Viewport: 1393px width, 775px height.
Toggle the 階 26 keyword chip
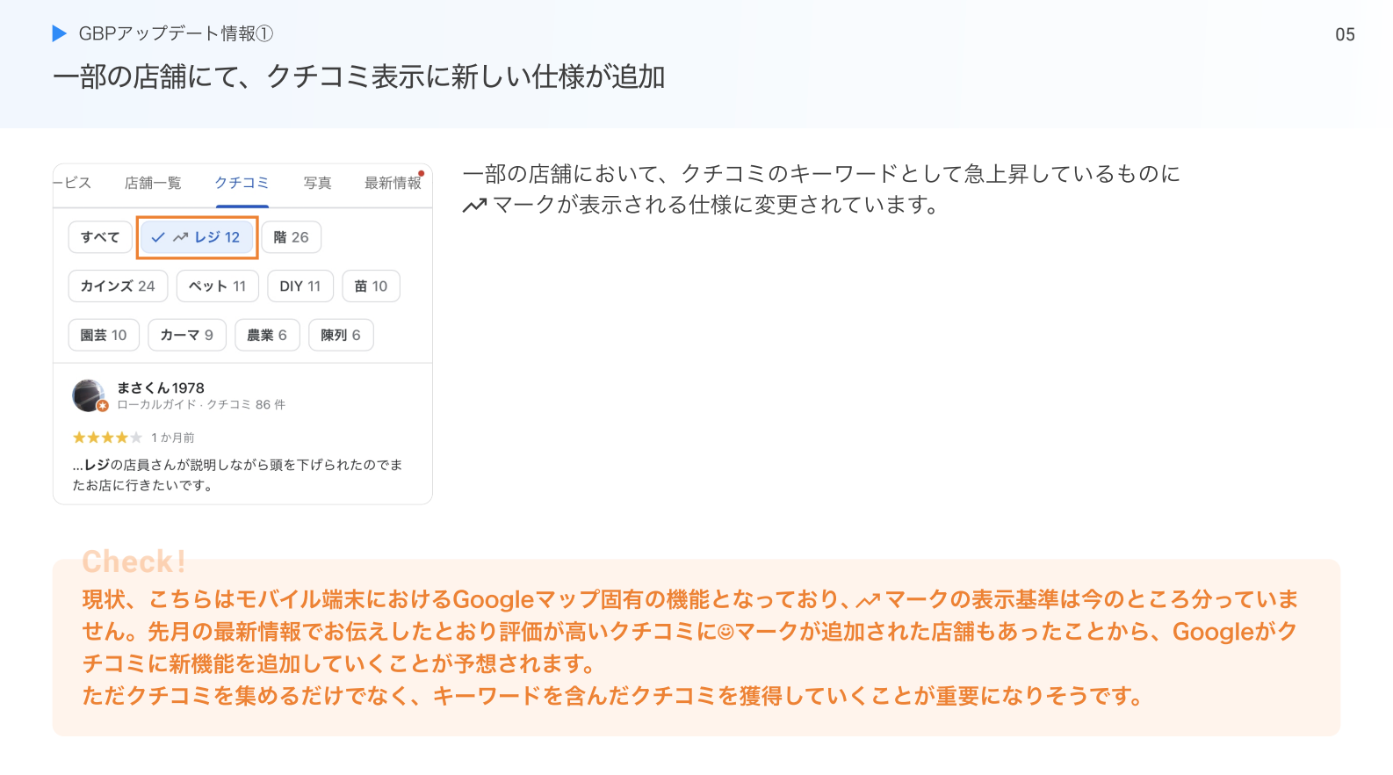point(291,237)
